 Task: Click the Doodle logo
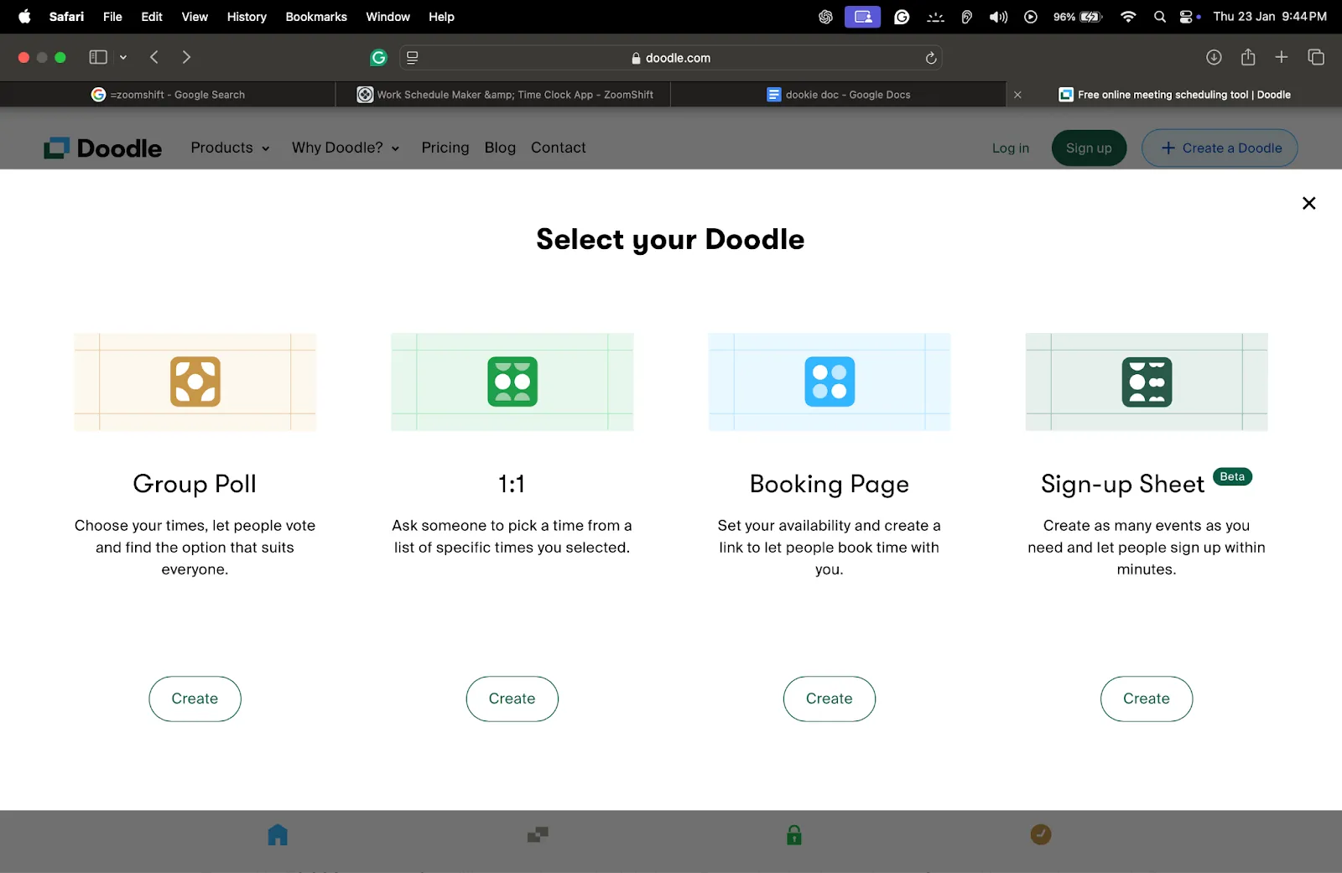click(103, 148)
